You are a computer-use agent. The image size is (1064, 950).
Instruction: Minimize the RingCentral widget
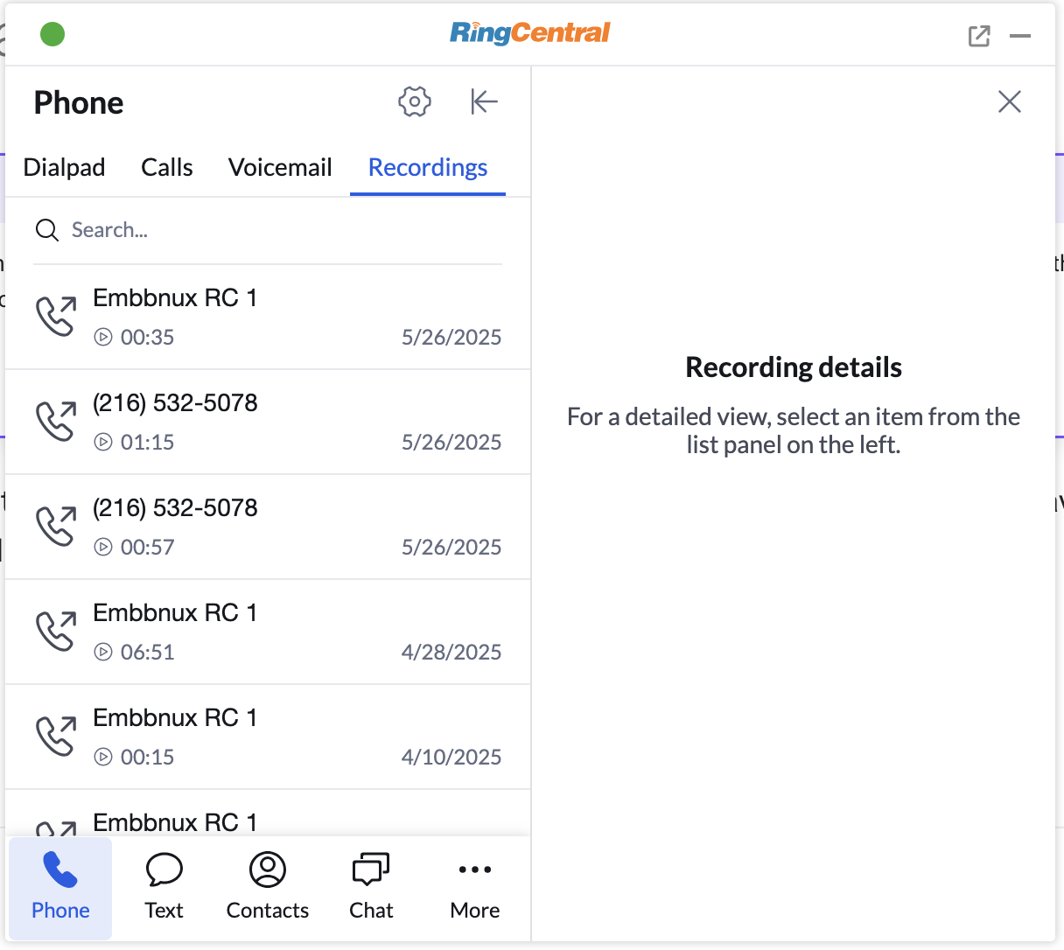pos(1020,36)
